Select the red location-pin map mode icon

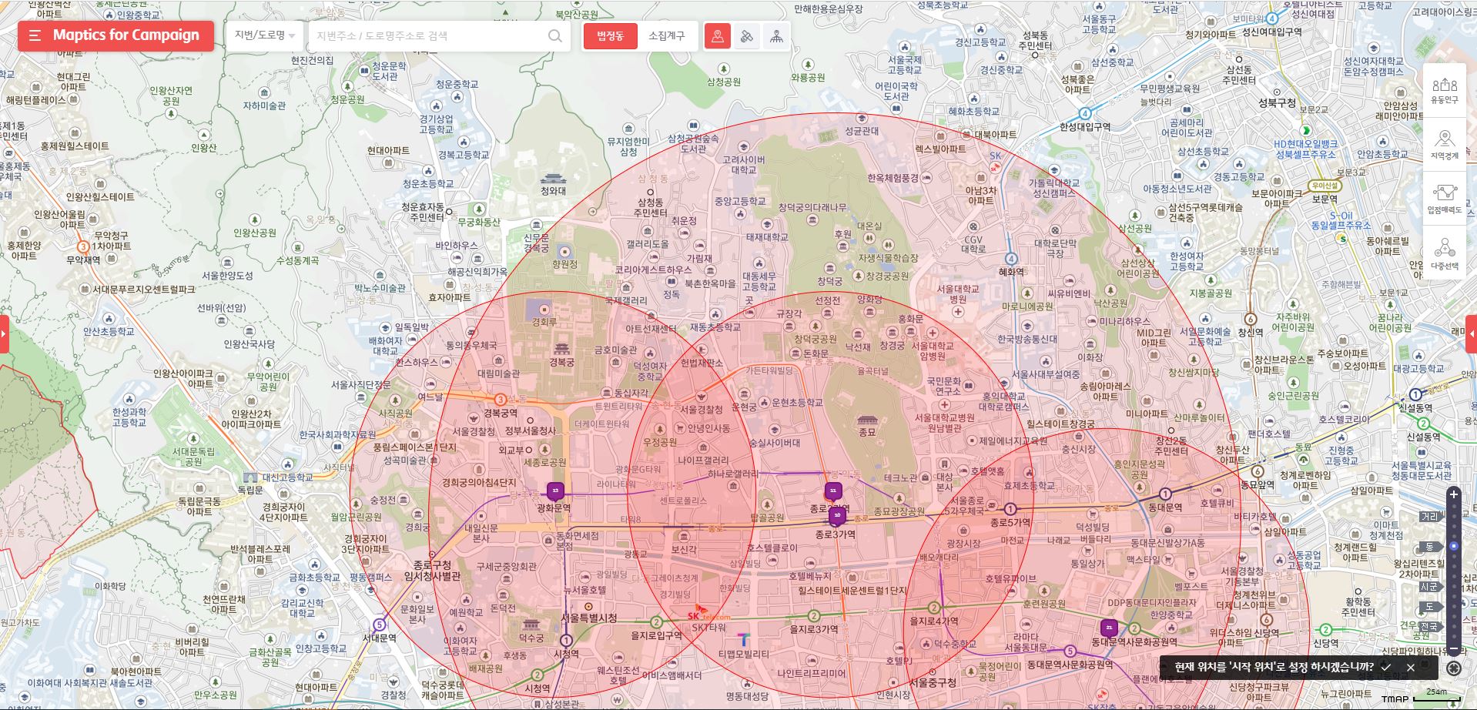click(x=717, y=36)
